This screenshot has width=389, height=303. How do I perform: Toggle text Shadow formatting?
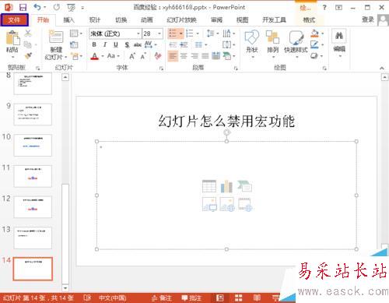tap(127, 44)
